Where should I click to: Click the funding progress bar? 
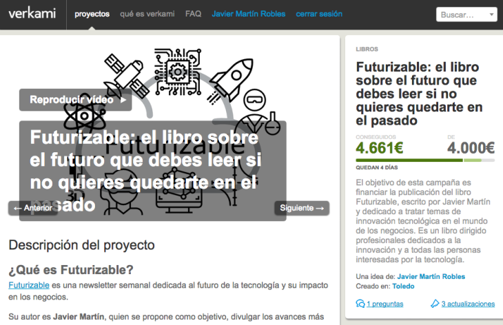(425, 160)
